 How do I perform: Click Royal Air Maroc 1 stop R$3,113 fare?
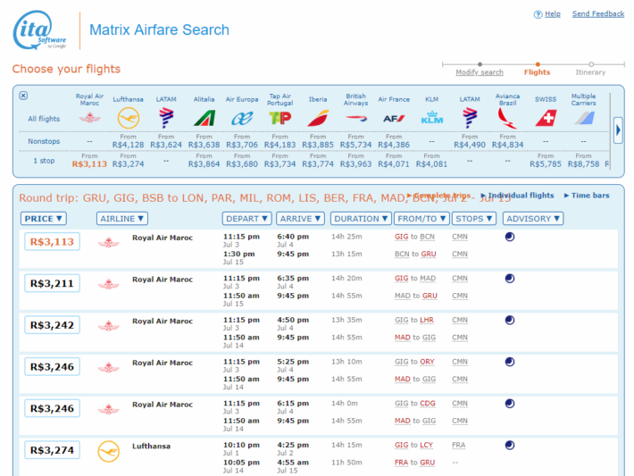90,163
